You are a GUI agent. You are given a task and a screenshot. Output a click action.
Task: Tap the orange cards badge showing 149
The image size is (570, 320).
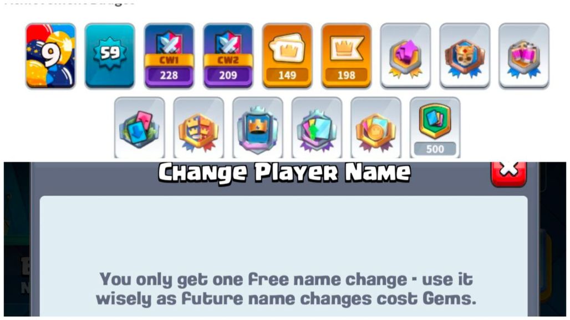(287, 56)
